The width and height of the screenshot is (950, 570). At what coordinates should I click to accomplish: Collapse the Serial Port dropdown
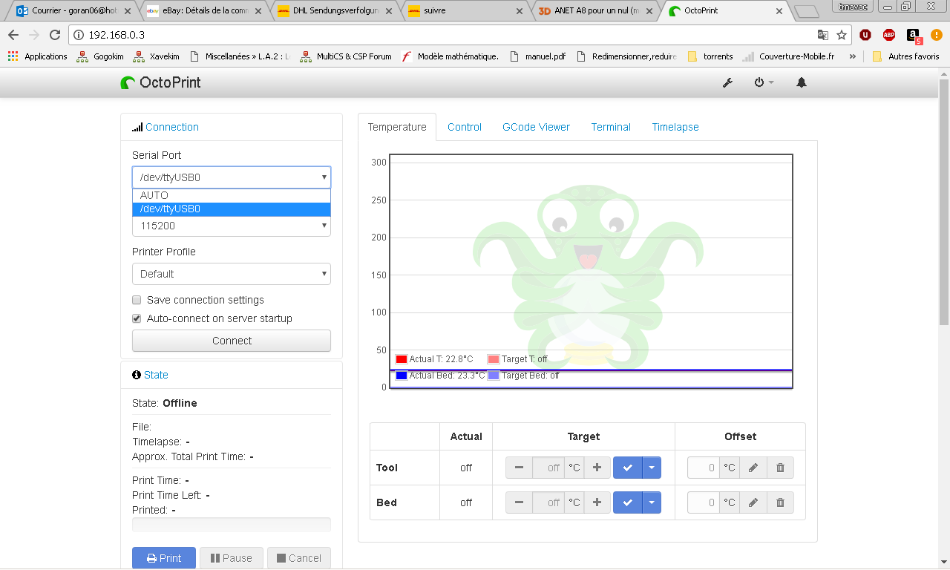tap(232, 177)
